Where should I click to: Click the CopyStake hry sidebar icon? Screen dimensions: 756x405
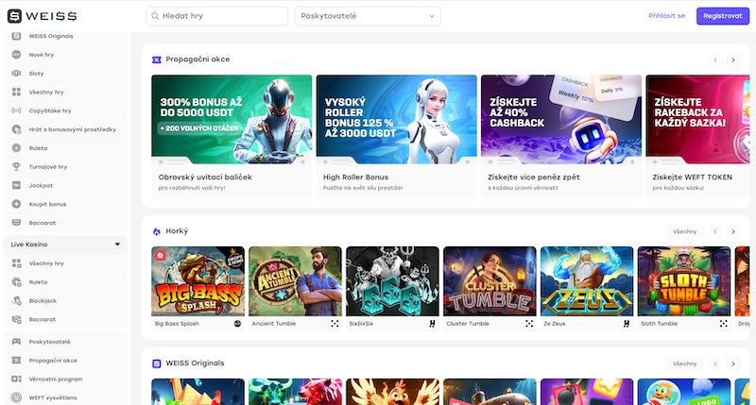tap(17, 110)
